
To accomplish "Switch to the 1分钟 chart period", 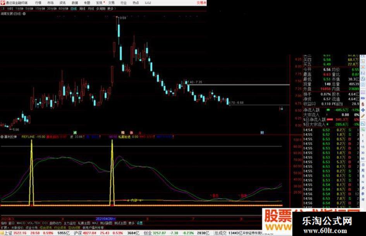I will 19,9.
